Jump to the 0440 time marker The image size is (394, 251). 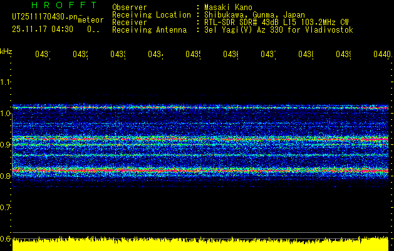pyautogui.click(x=381, y=55)
